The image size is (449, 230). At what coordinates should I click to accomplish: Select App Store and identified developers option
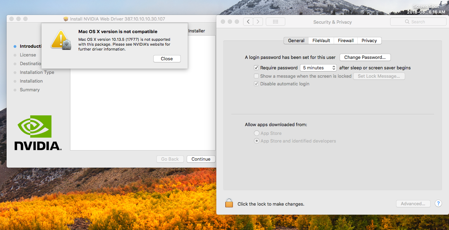pos(257,141)
